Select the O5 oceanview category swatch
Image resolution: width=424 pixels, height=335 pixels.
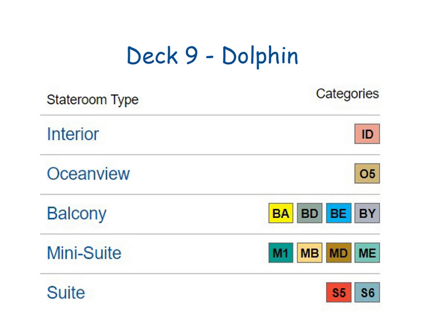click(367, 174)
